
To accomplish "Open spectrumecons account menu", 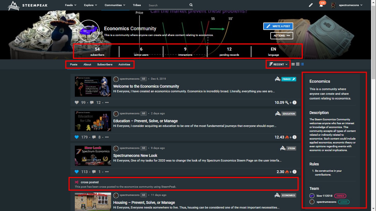I will (347, 5).
